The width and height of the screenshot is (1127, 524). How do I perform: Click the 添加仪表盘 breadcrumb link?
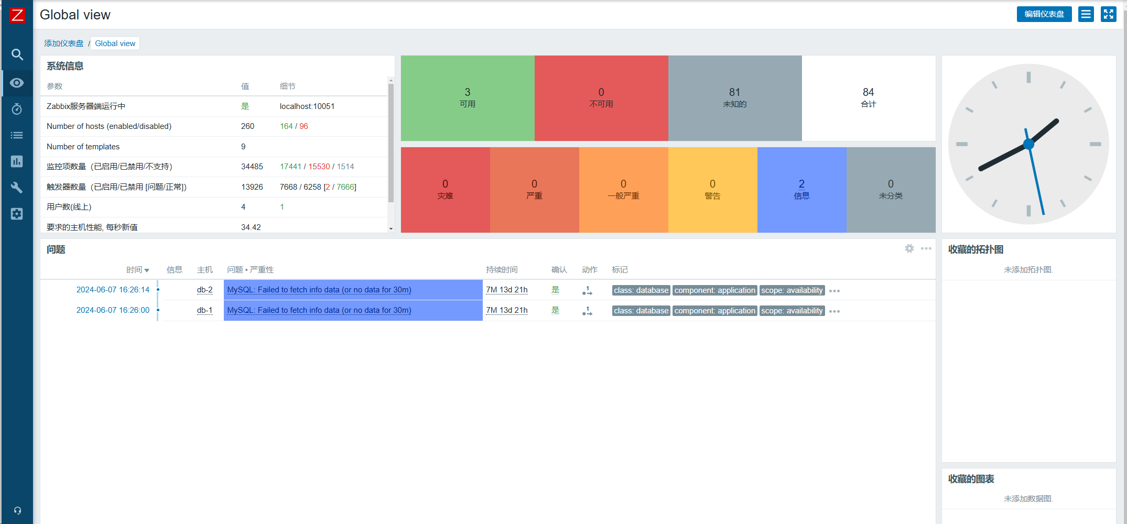coord(63,43)
